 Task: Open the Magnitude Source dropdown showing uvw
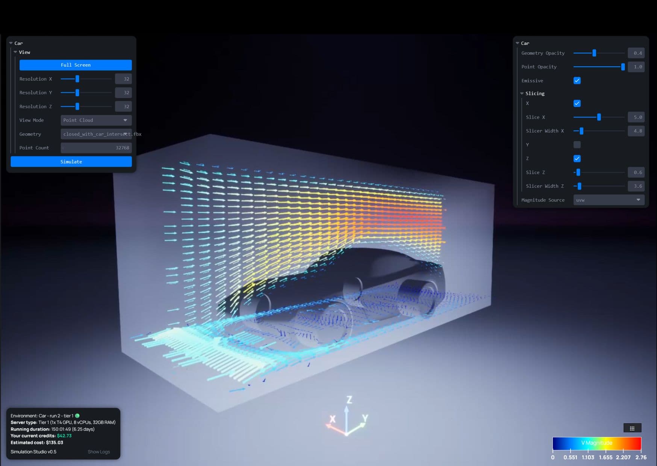(608, 200)
